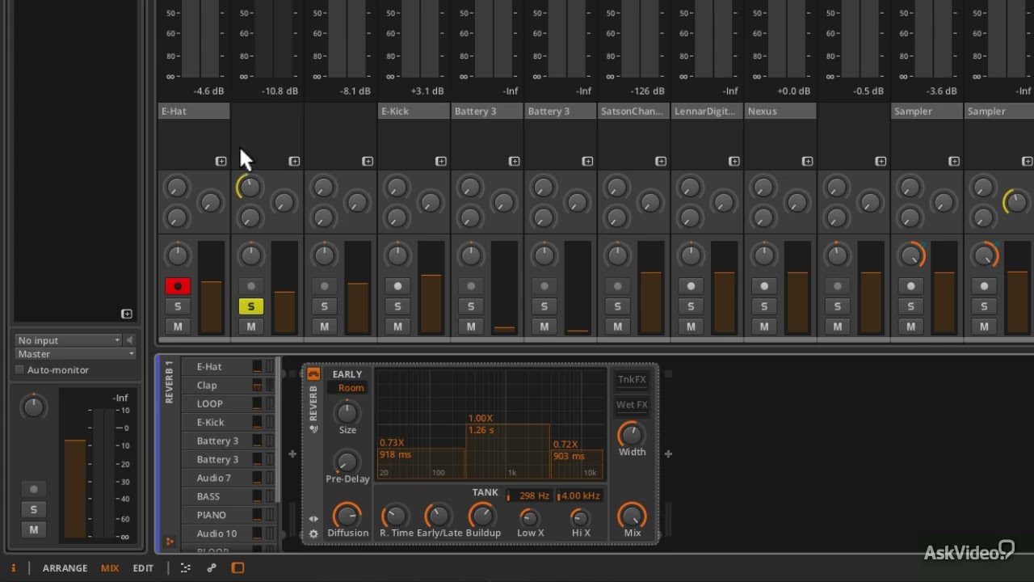Click the 4.00 kHz crossover field
The image size is (1034, 582).
pos(580,496)
